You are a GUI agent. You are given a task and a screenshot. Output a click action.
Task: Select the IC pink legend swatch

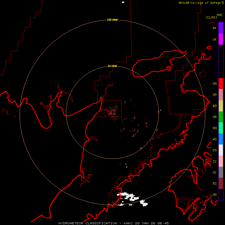click(x=221, y=161)
